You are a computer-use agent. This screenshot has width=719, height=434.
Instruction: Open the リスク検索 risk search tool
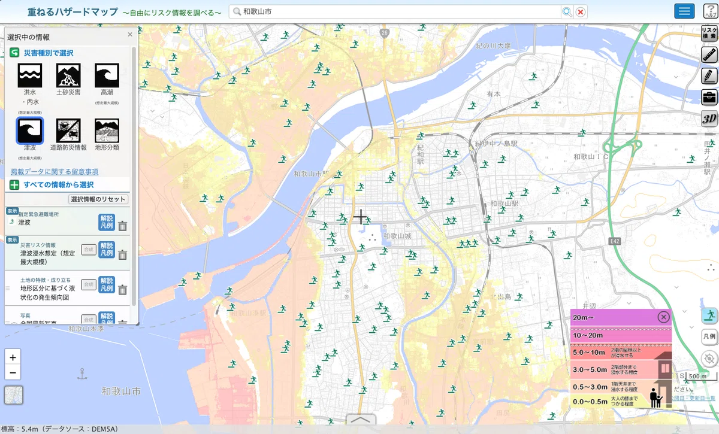click(x=709, y=34)
